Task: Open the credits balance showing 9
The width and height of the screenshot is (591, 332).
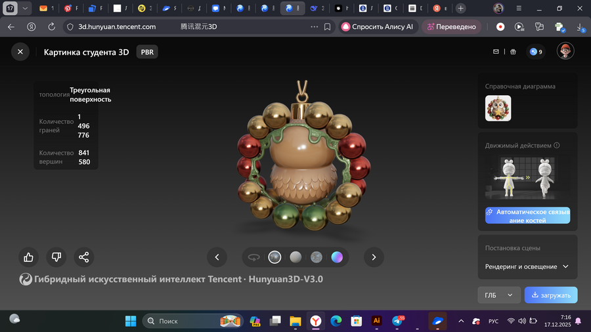Action: [x=536, y=52]
